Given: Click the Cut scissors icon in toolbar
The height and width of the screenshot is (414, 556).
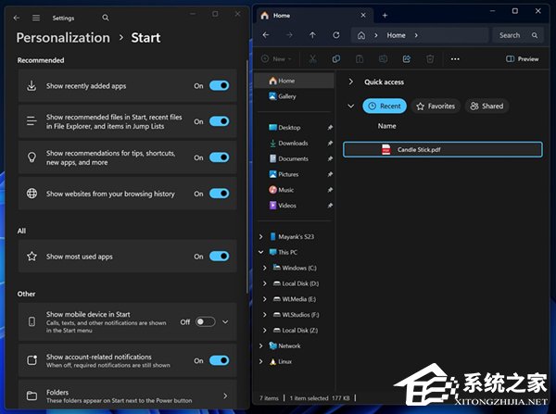Looking at the screenshot, I should 312,59.
